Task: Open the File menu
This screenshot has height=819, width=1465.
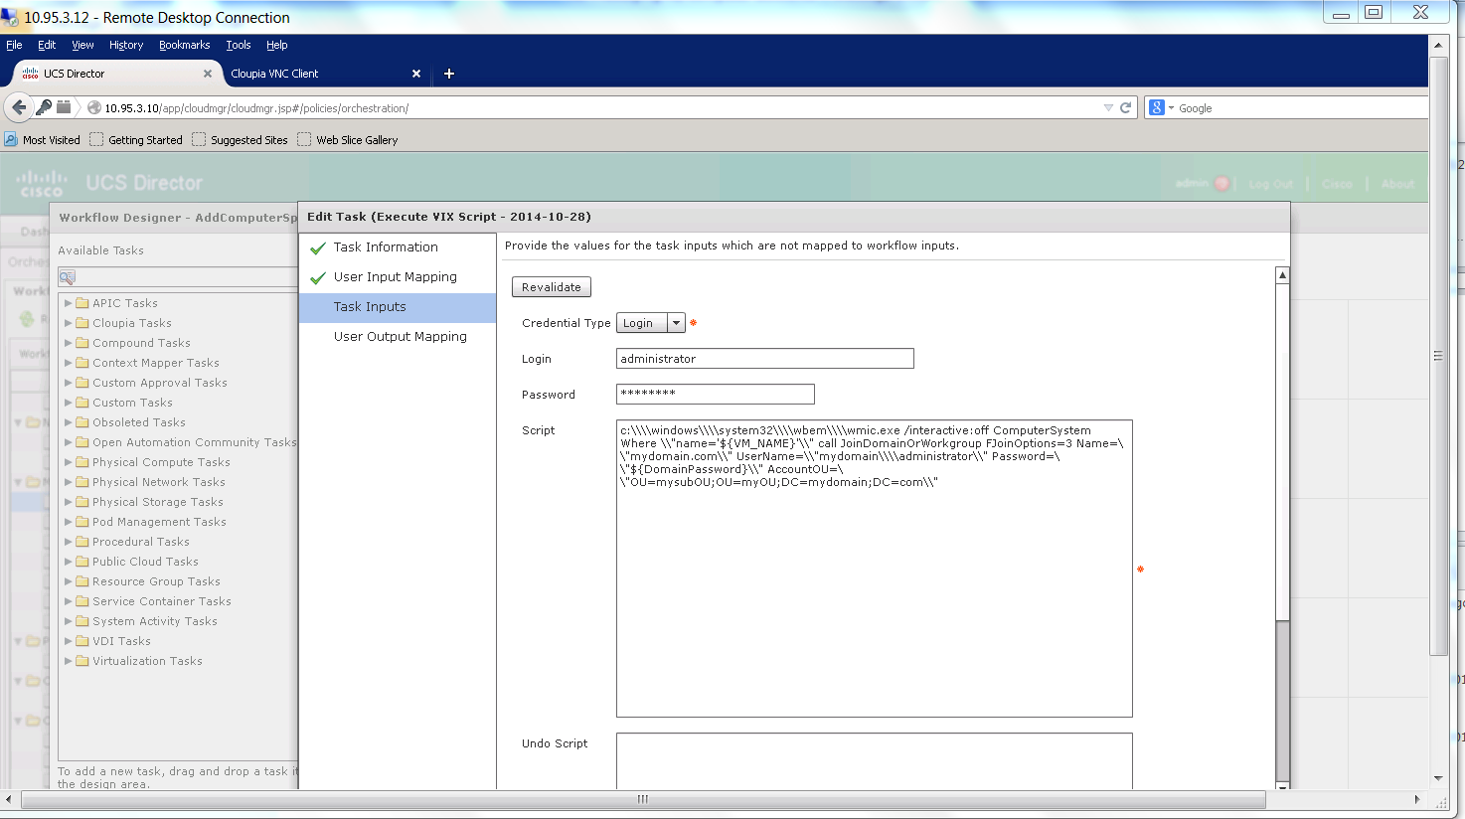Action: pyautogui.click(x=14, y=45)
